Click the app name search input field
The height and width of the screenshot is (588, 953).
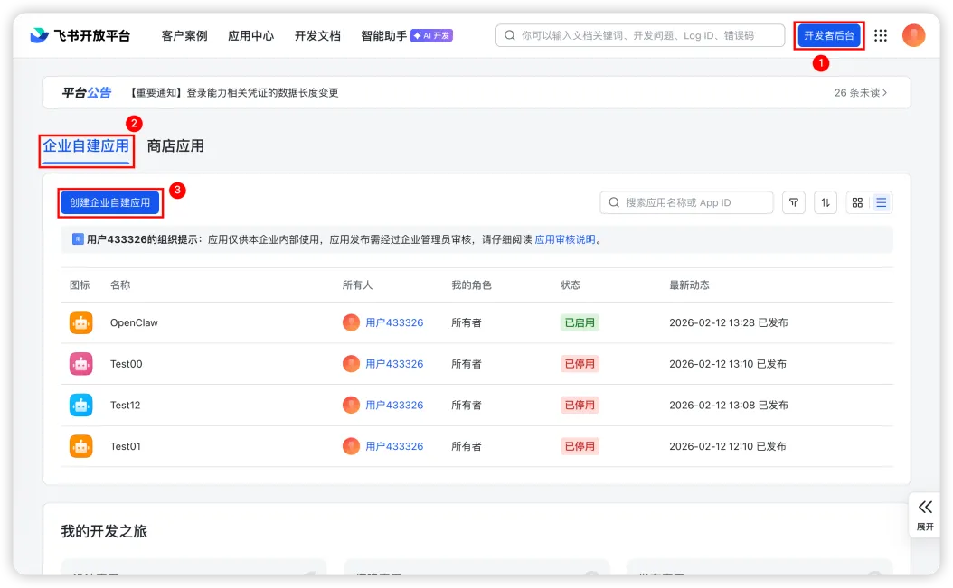(x=687, y=202)
